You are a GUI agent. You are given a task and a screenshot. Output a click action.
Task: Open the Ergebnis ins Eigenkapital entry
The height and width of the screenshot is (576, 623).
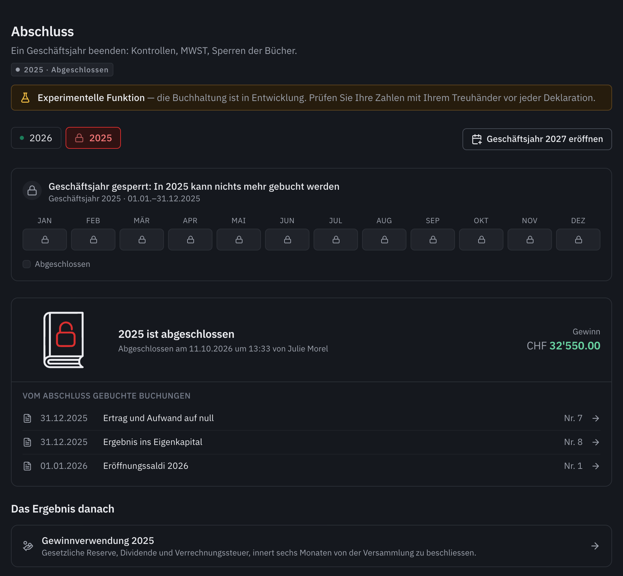pos(311,442)
